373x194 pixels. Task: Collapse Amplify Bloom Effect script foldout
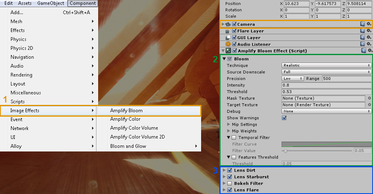click(223, 51)
